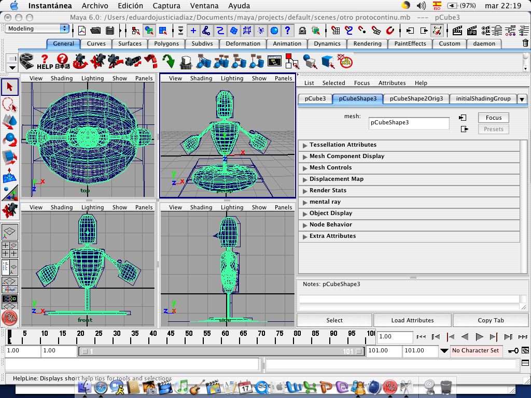The image size is (531, 398).
Task: Choose the Persp/Graph Editor layout
Action: [9, 285]
